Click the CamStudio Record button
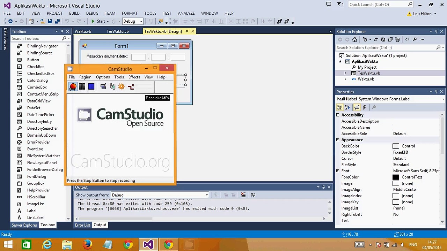Image resolution: width=447 pixels, height=251 pixels. 73,86
